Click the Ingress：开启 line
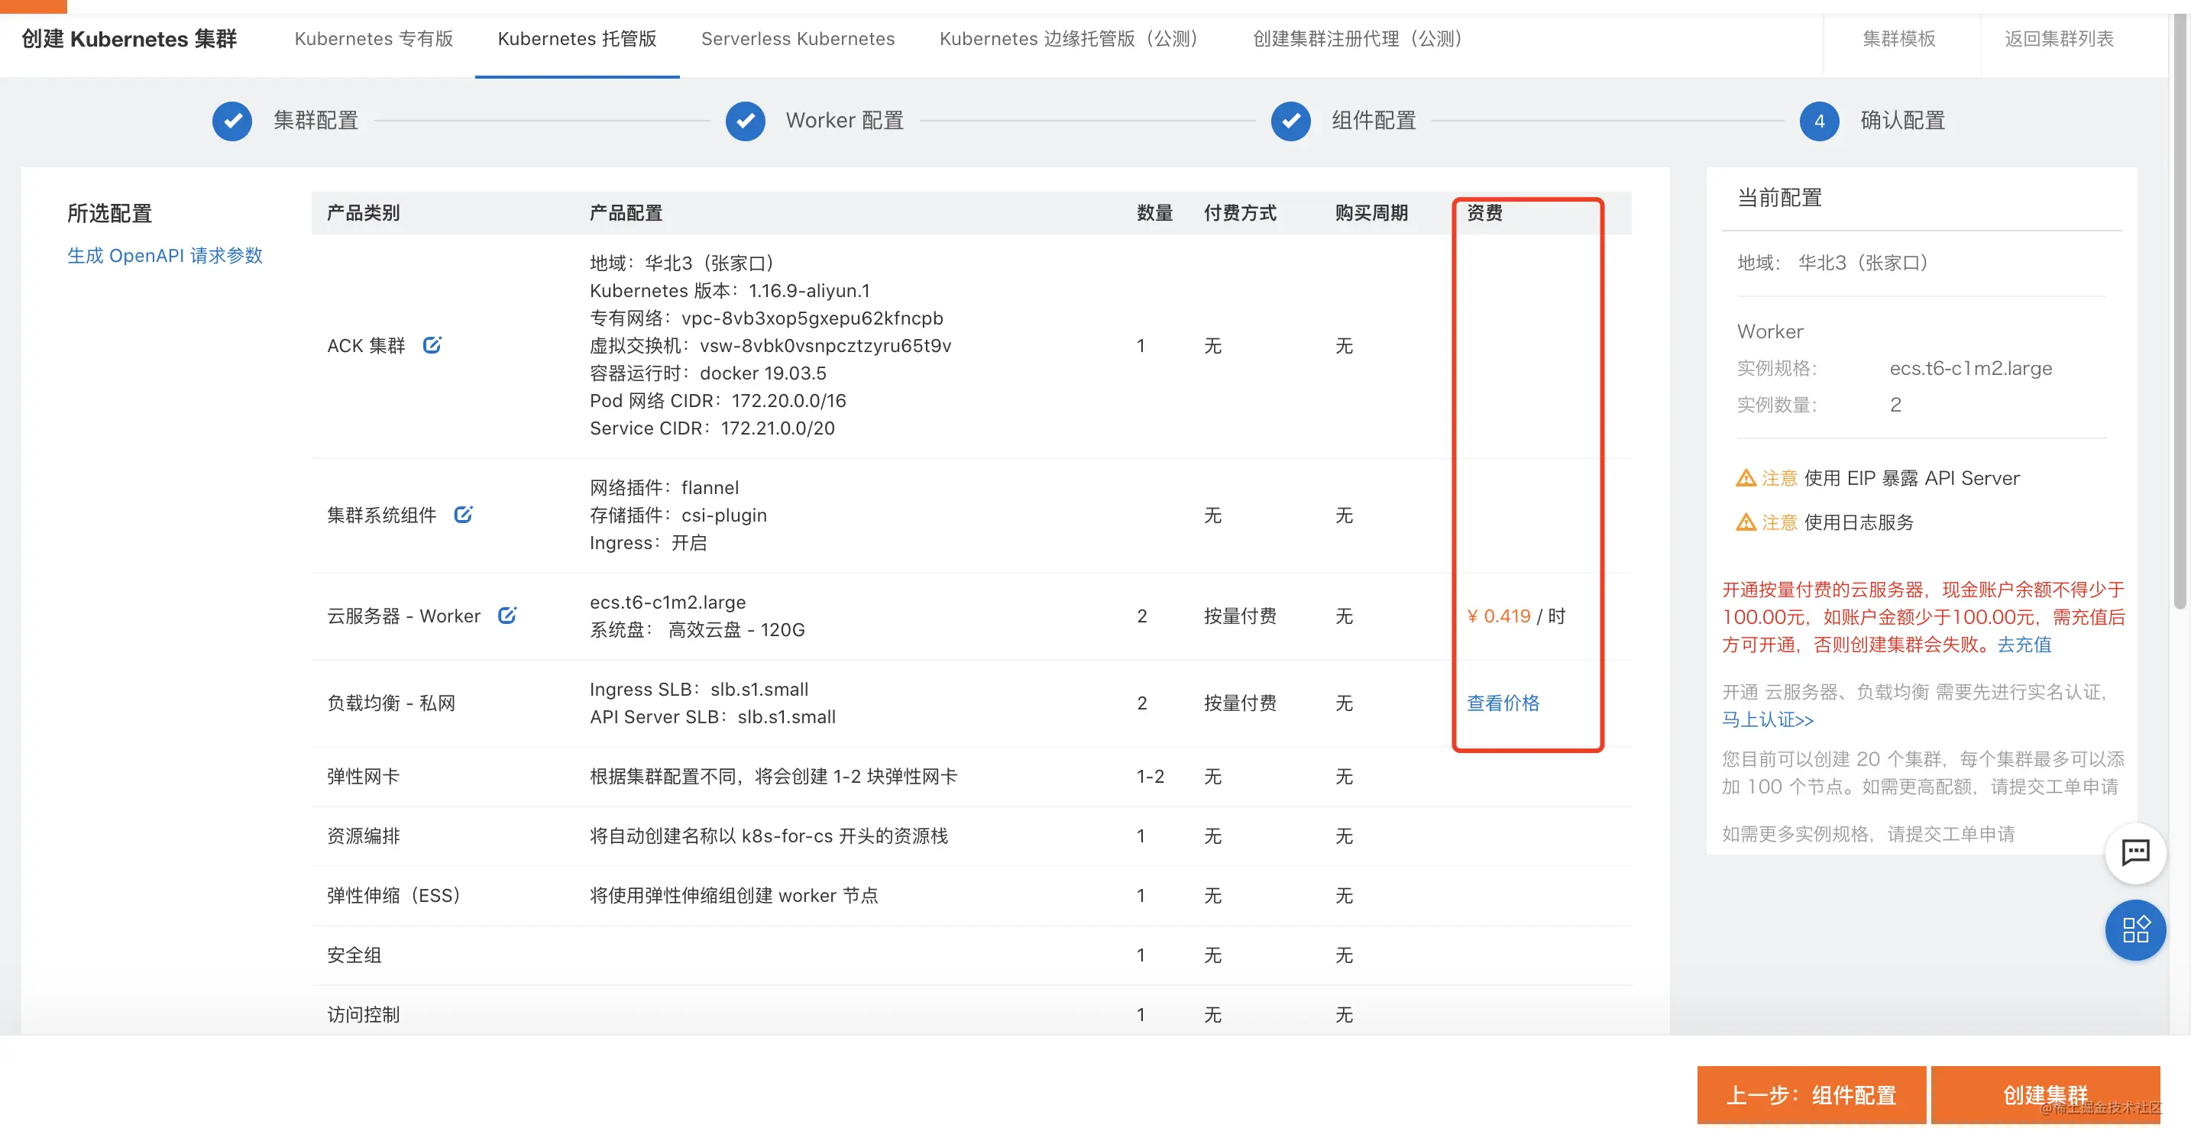 [x=648, y=544]
